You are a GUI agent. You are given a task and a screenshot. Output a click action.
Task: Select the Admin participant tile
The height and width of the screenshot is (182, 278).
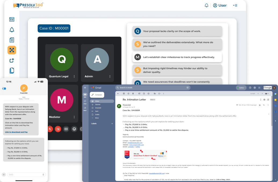point(97,63)
